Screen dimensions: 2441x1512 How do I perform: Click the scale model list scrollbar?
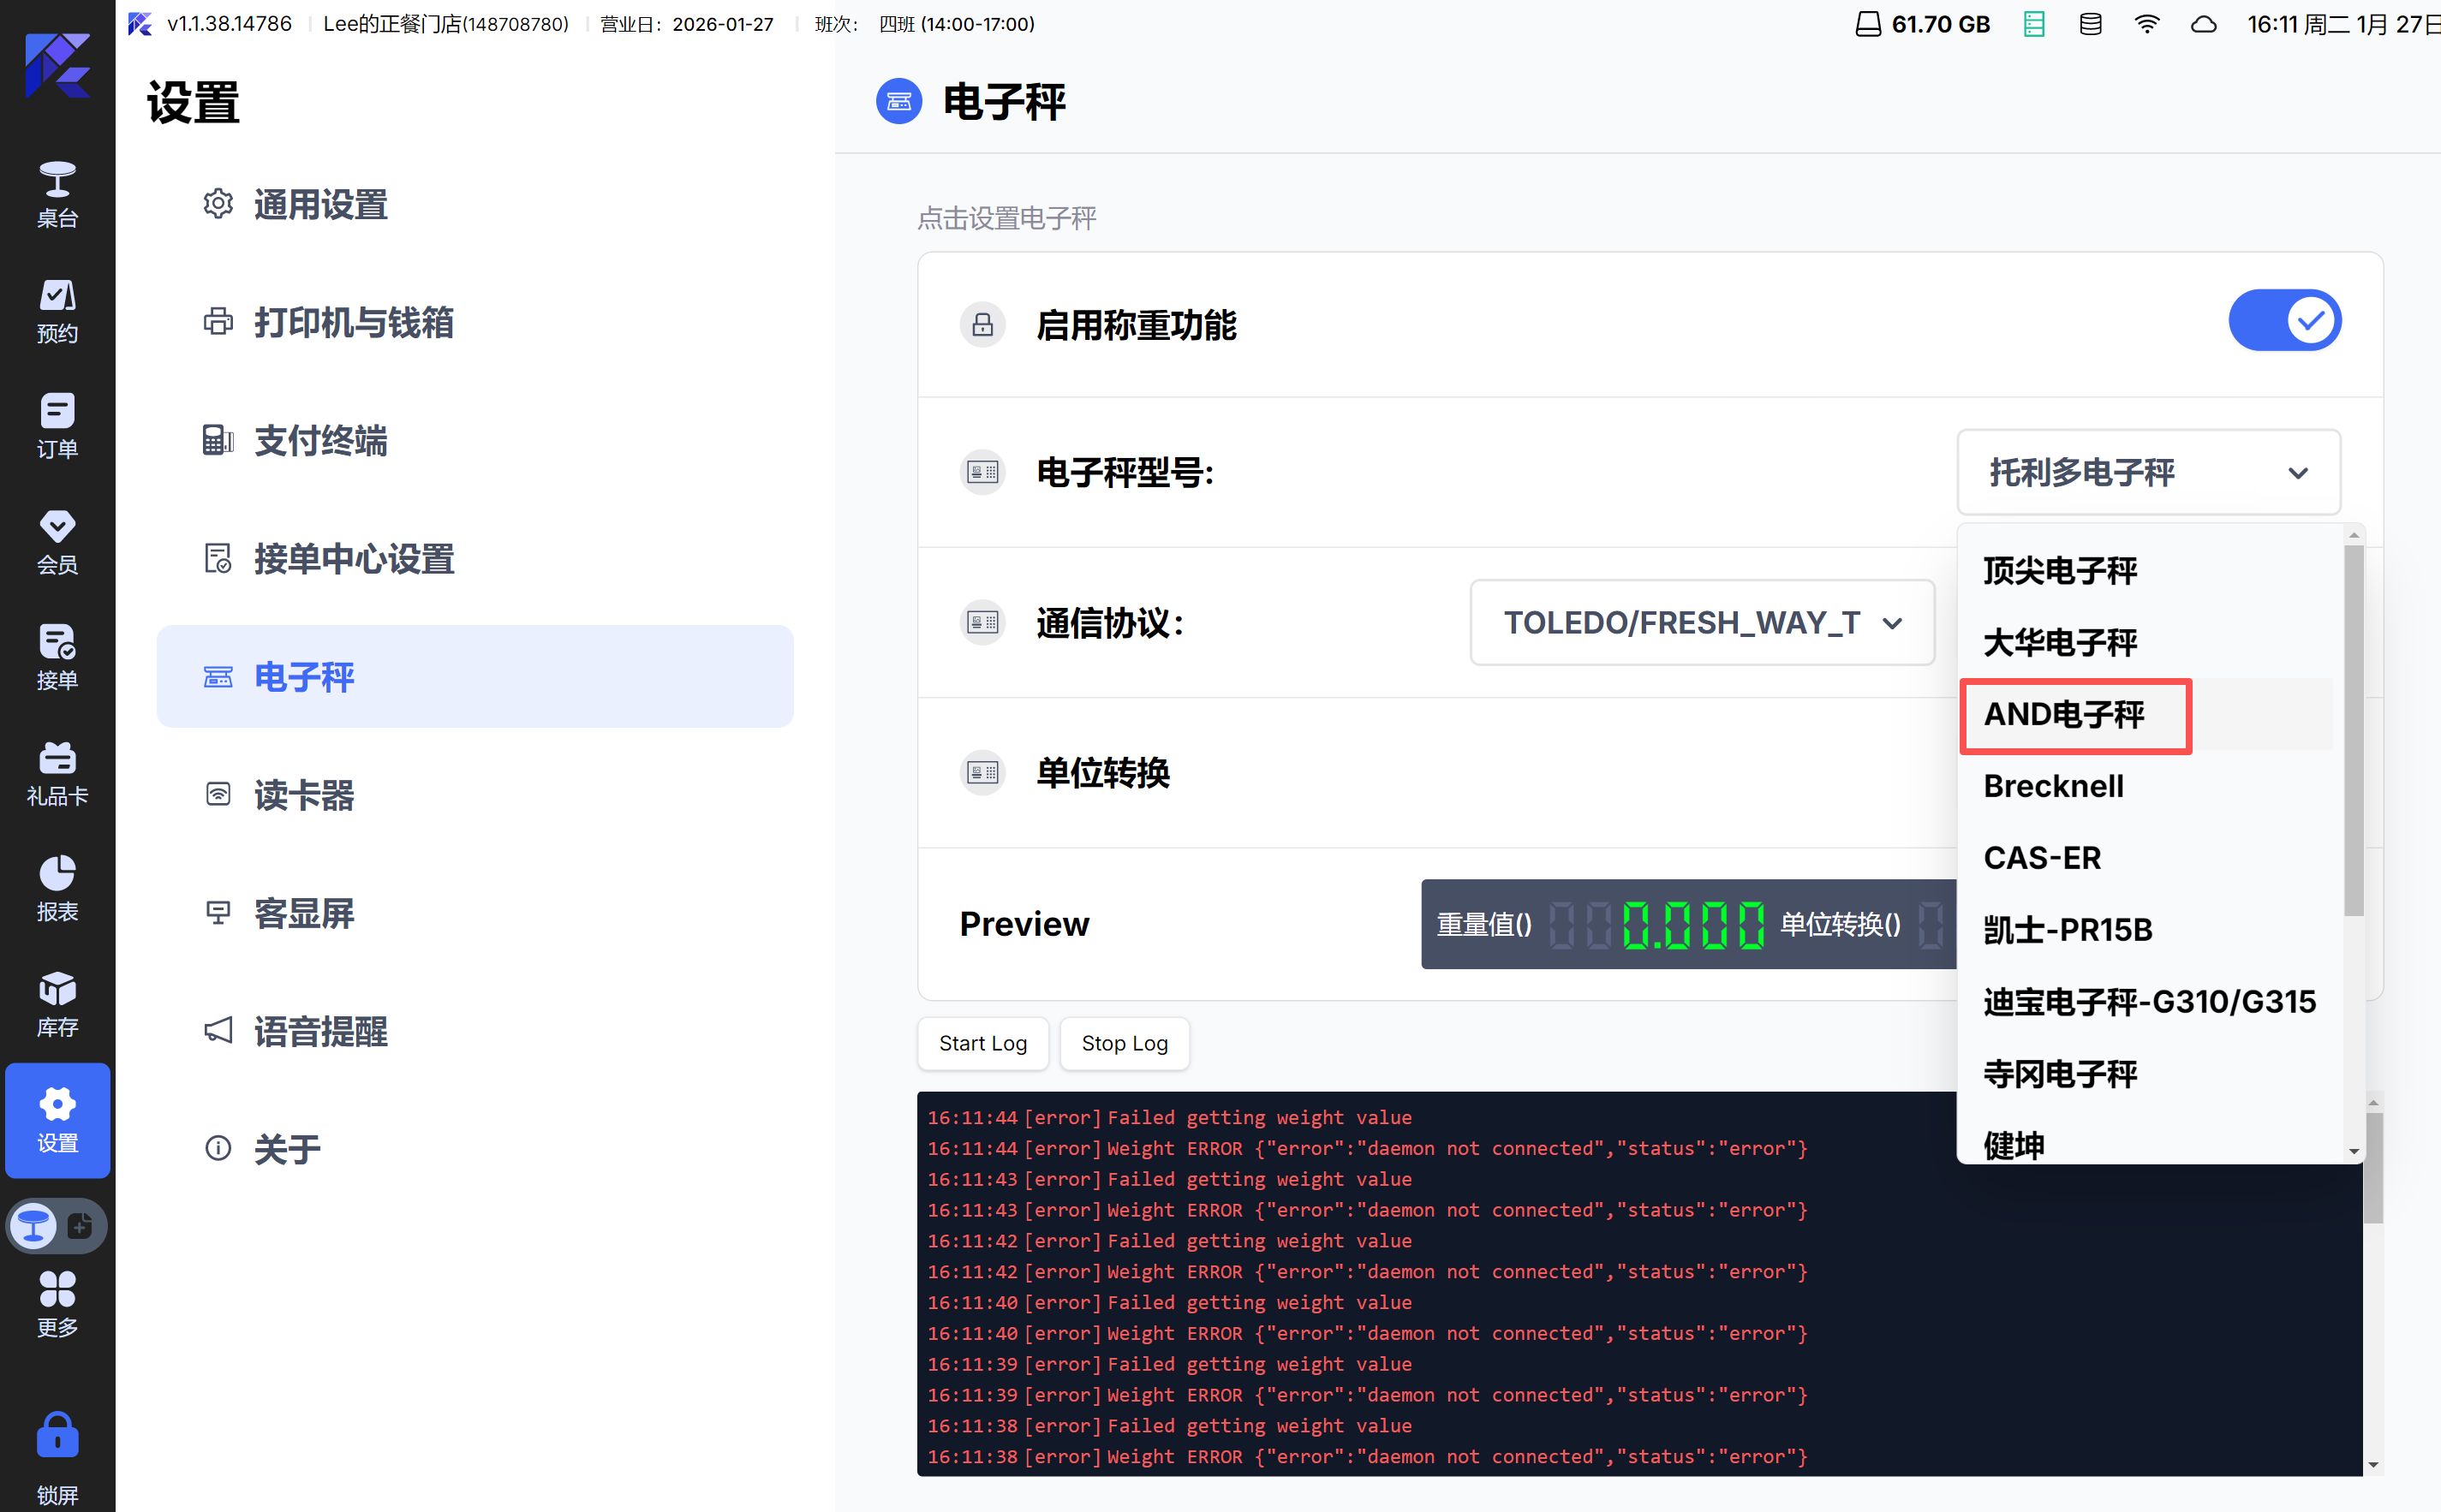(2353, 730)
